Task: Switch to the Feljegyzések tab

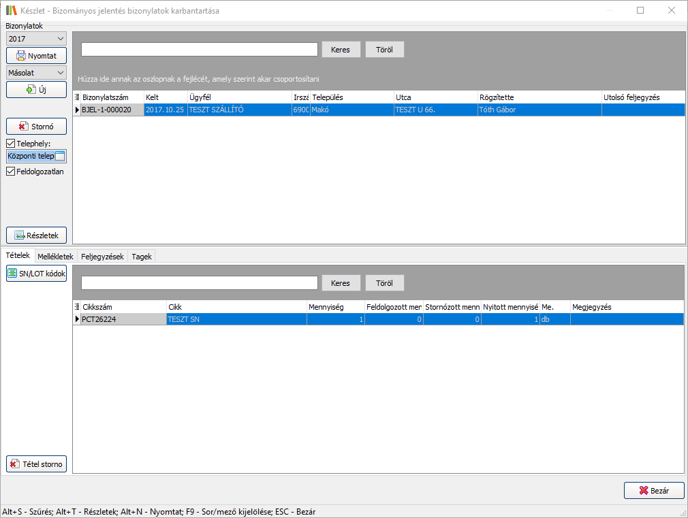Action: (102, 257)
